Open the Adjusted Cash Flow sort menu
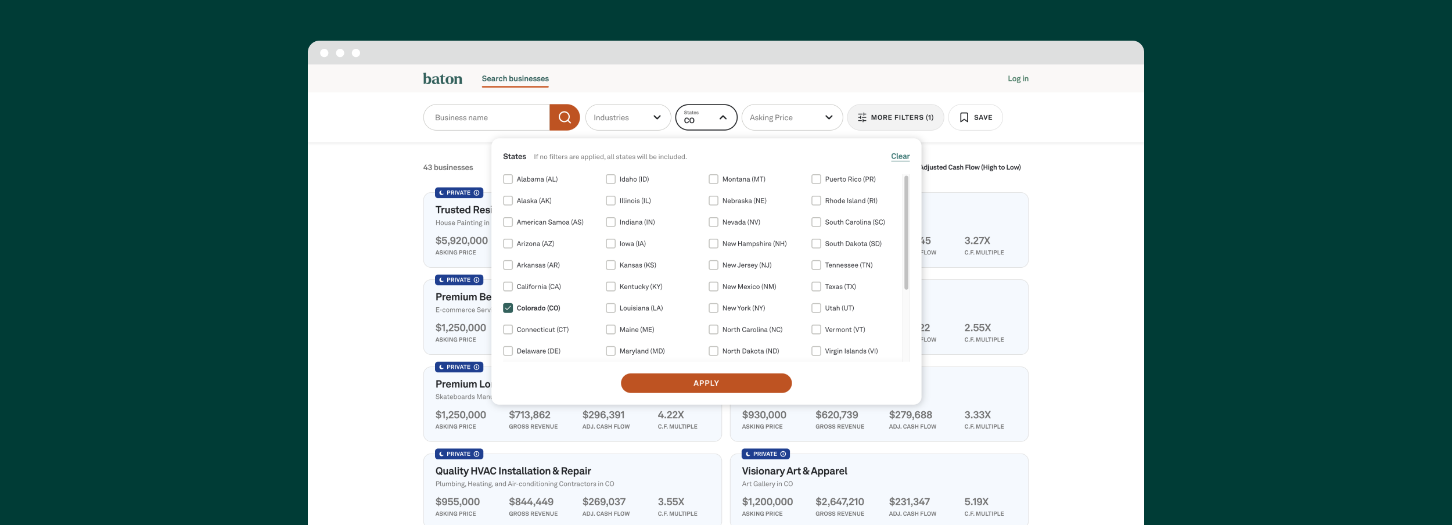The image size is (1452, 525). pyautogui.click(x=971, y=168)
